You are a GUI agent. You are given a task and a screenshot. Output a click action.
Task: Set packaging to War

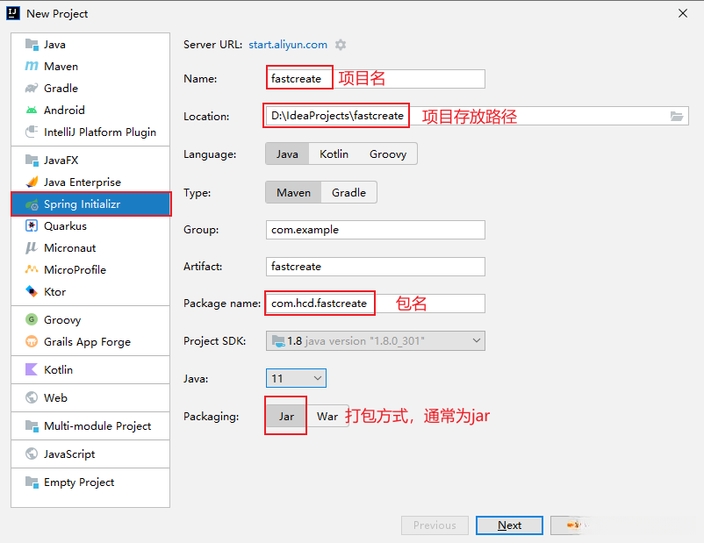pos(327,417)
